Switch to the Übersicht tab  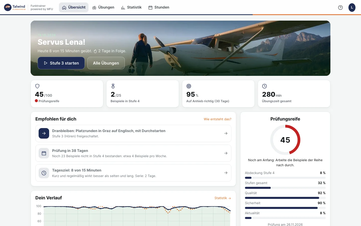[x=74, y=8]
